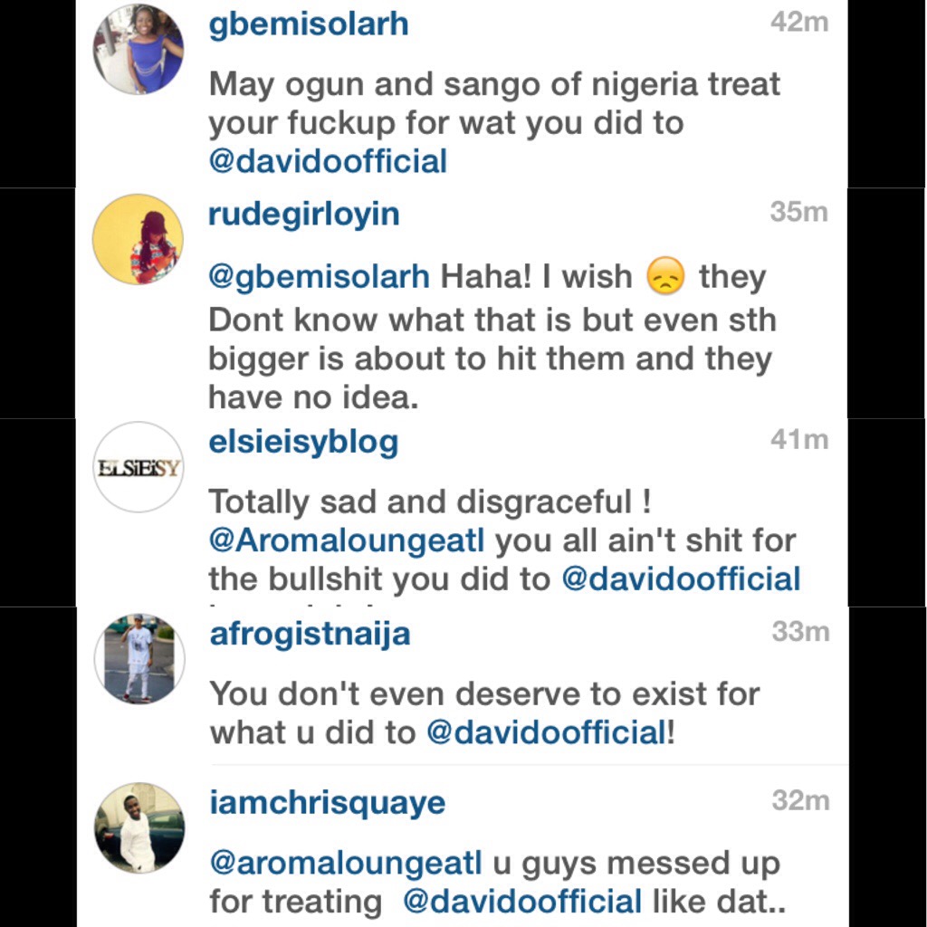Visit the rudegirloyin username
Image resolution: width=927 pixels, height=927 pixels.
[304, 215]
